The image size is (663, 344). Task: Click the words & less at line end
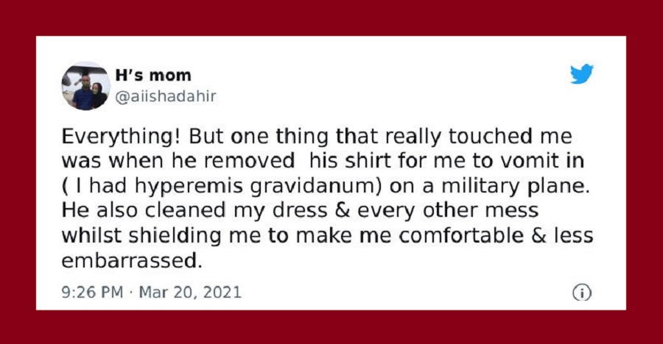click(562, 236)
